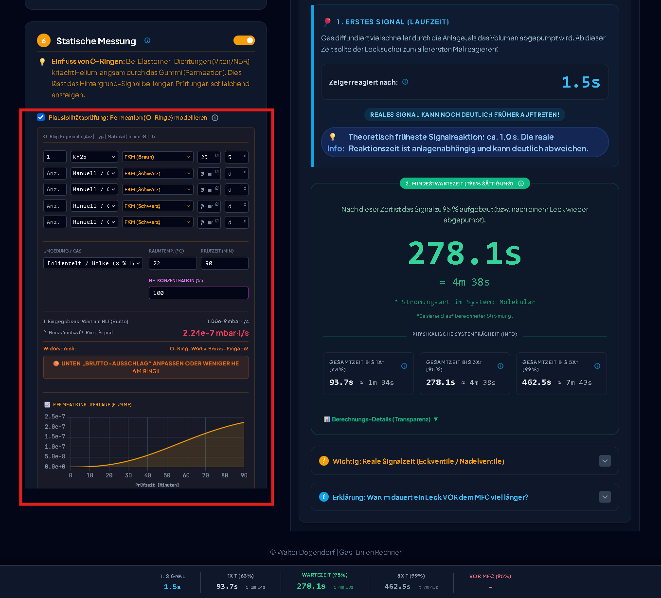The image size is (661, 598).
Task: Click chart icon beside Permeations-Verlauf heading
Action: click(x=47, y=405)
